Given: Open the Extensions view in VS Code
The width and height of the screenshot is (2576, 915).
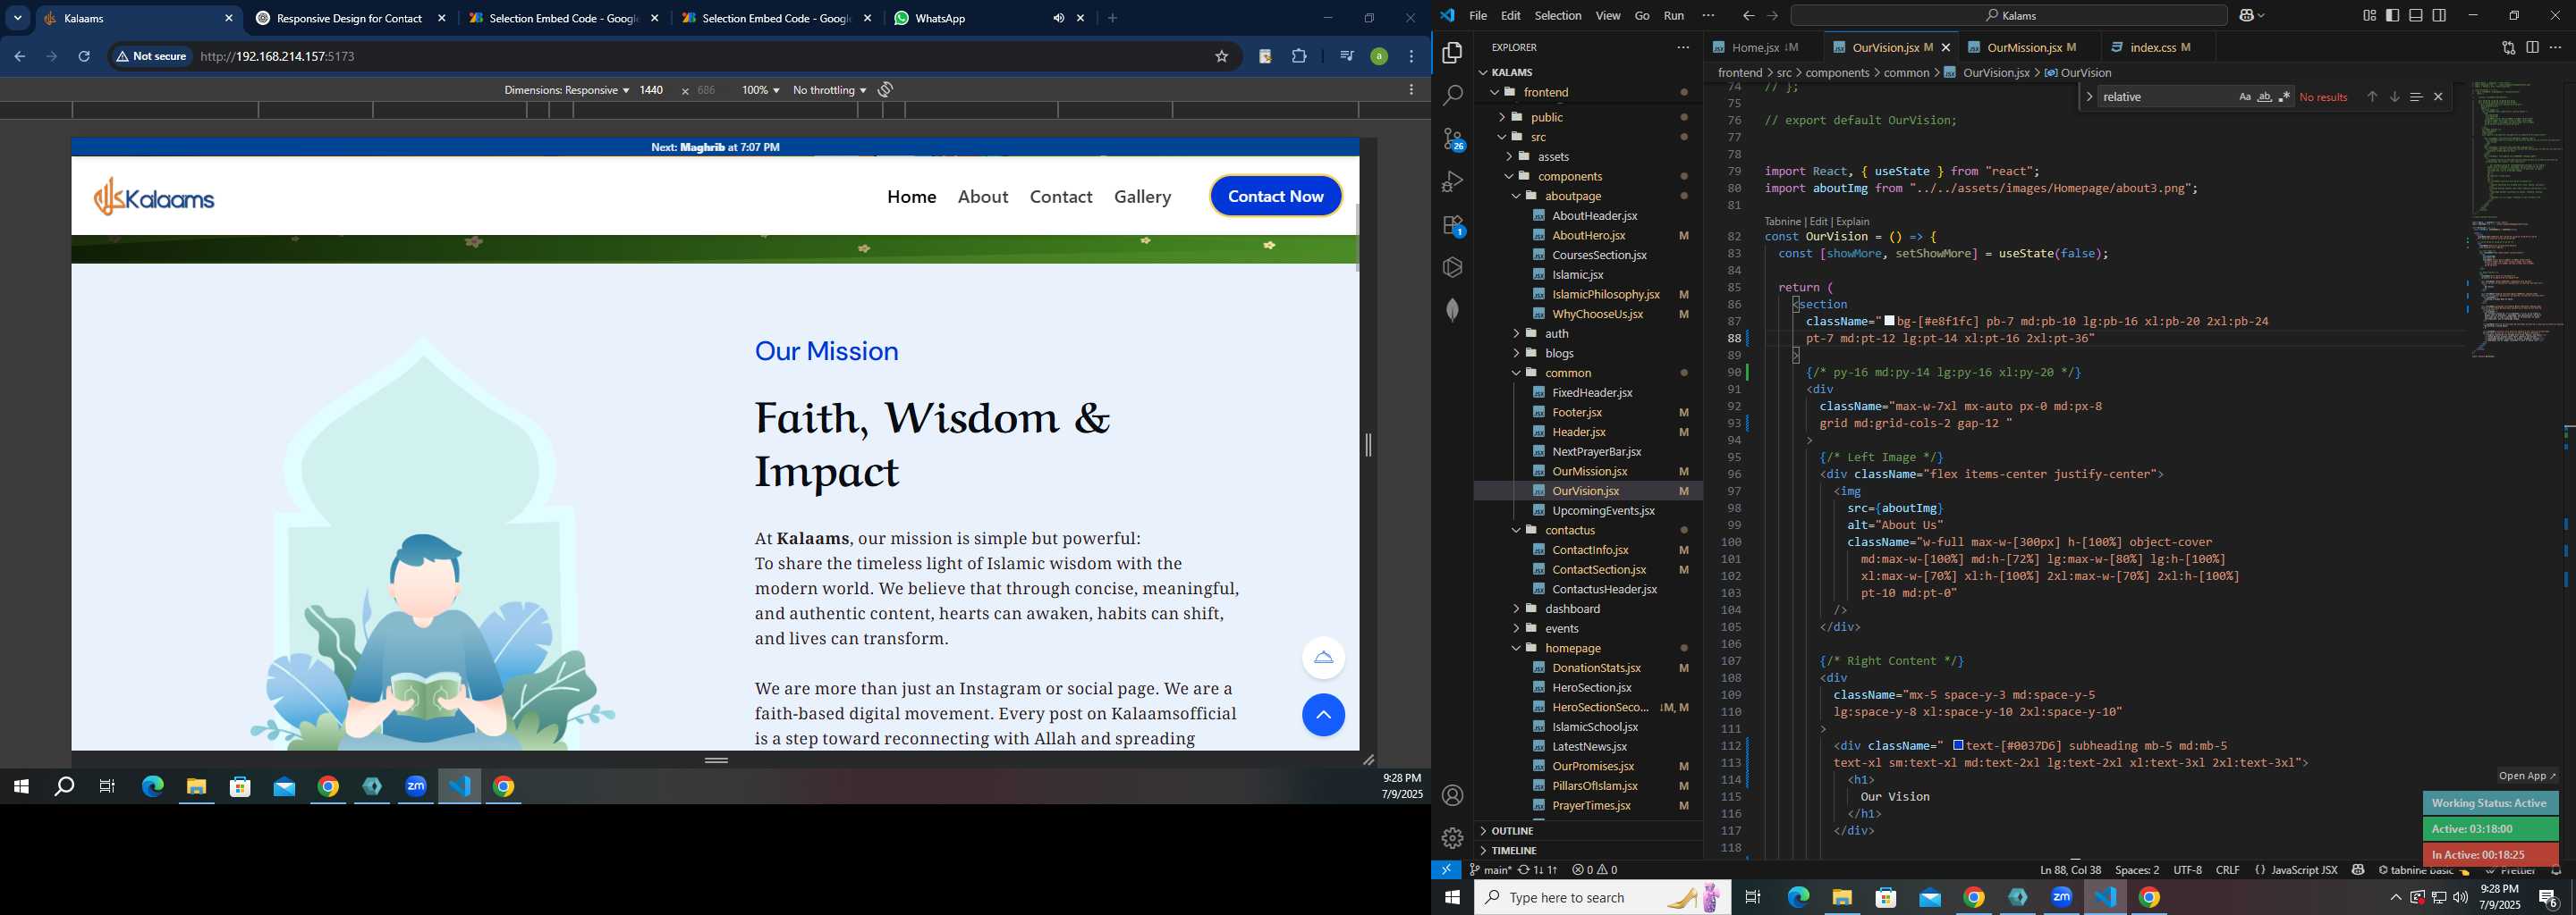Looking at the screenshot, I should pos(1452,226).
